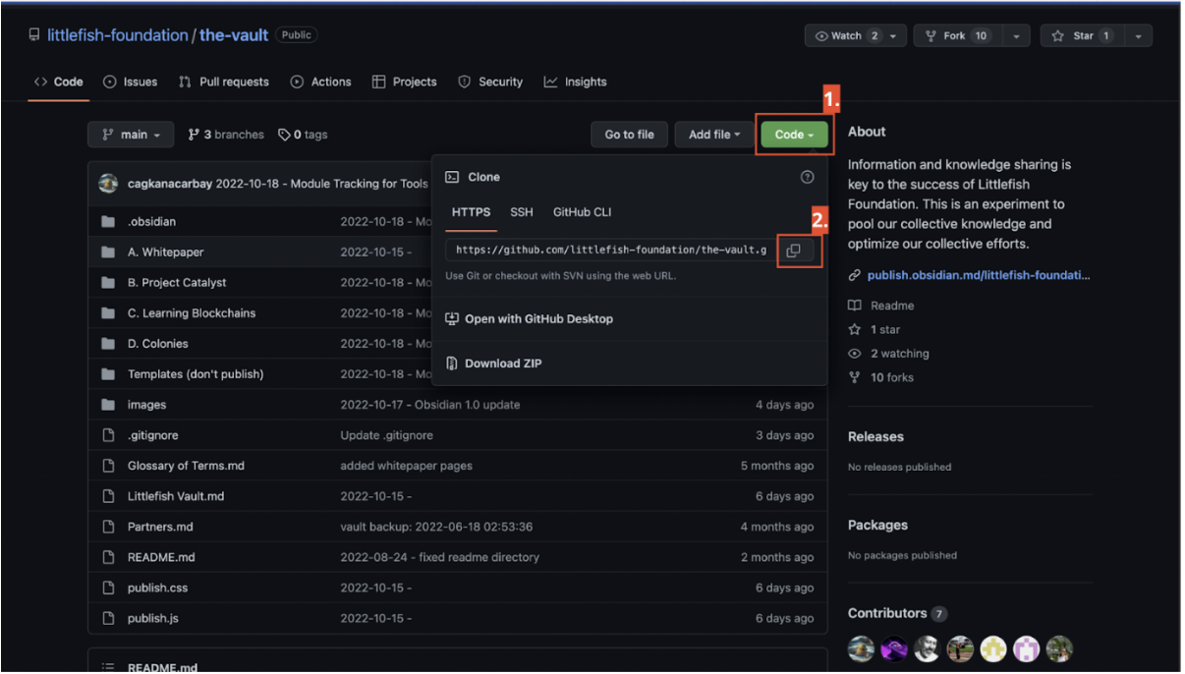Click the Download ZIP icon option

tap(452, 364)
